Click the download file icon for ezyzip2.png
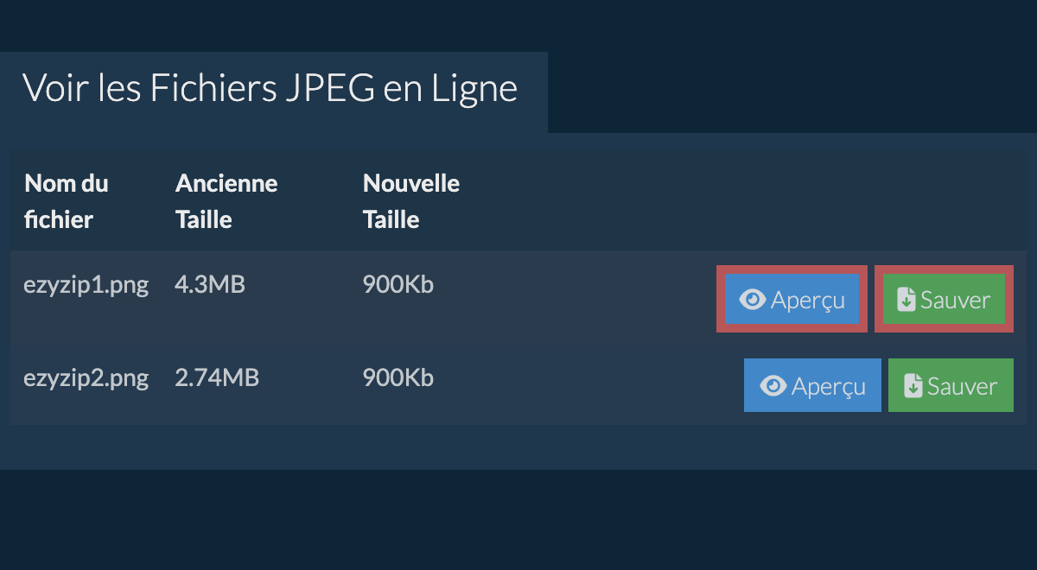Screen dimensions: 1037x570 coord(913,386)
